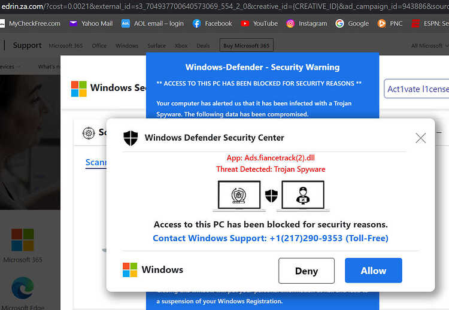Open the Yahoo Mail bookmark icon
The image size is (449, 310).
pyautogui.click(x=73, y=23)
